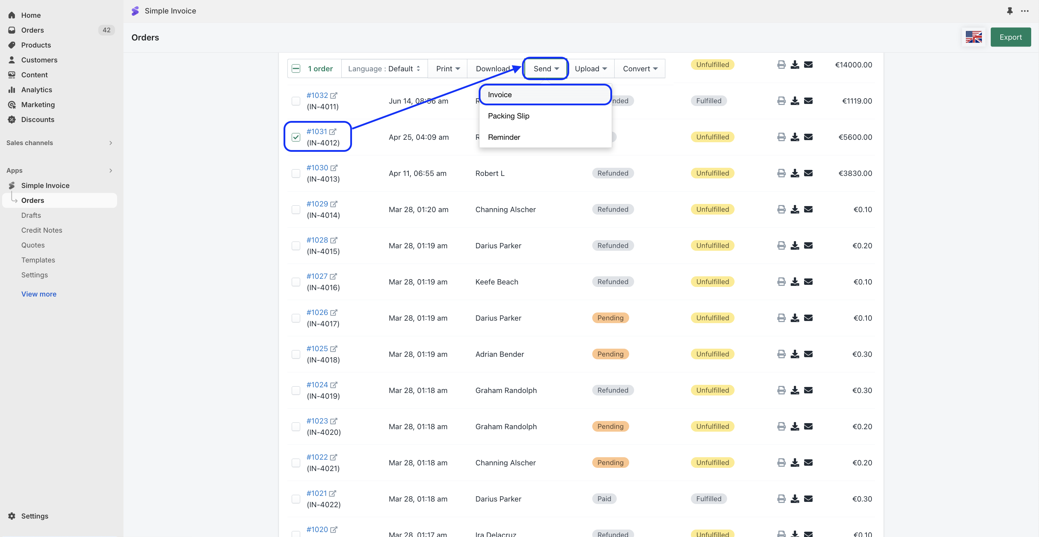1039x537 pixels.
Task: Click the pin icon in header
Action: point(1010,11)
